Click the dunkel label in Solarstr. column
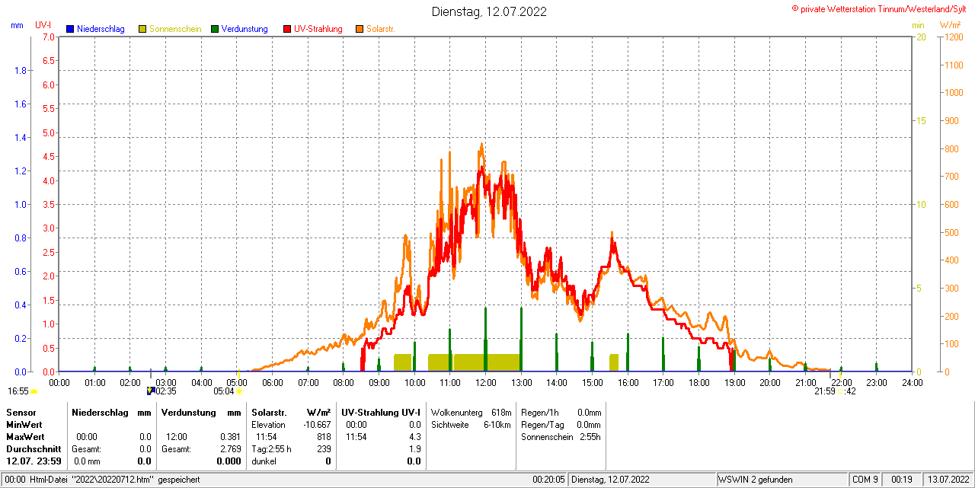The image size is (975, 488). pos(264,461)
